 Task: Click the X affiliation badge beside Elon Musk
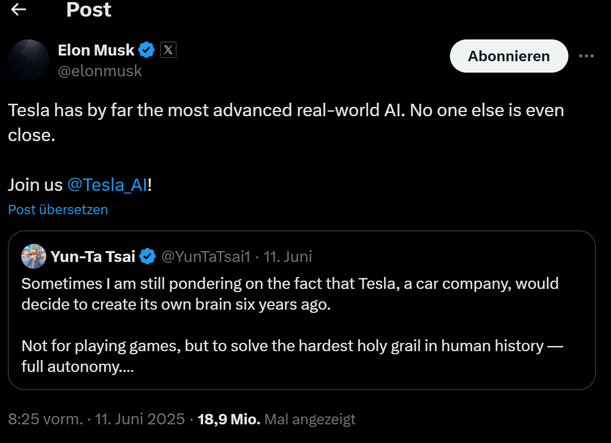[x=168, y=50]
